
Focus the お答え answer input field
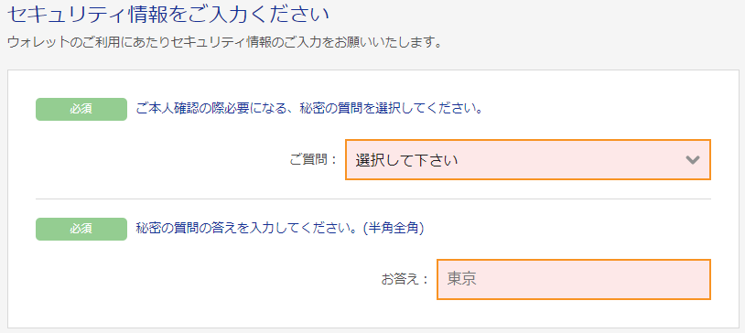(x=574, y=279)
